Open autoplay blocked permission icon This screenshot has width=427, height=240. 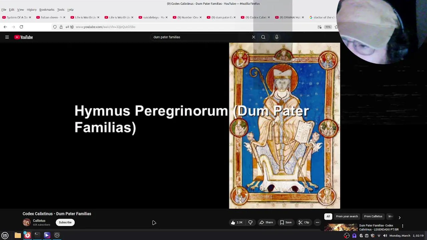tap(72, 27)
